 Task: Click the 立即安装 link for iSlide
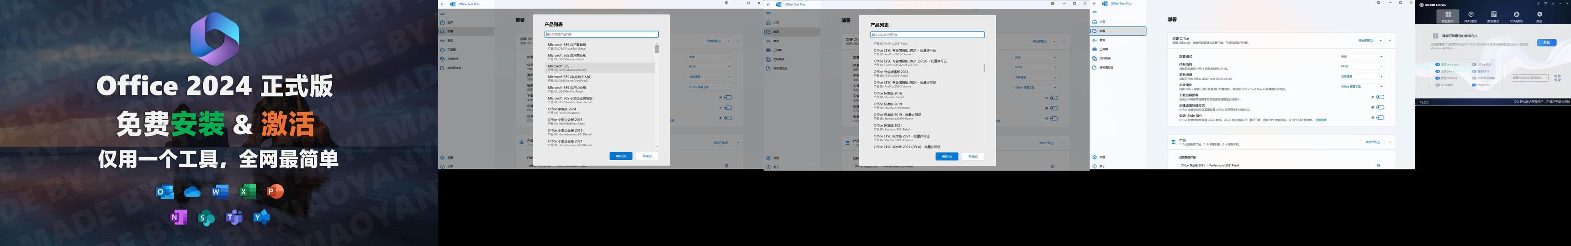tap(1320, 120)
